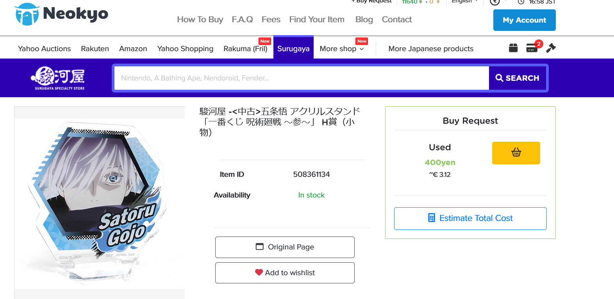The height and width of the screenshot is (299, 614).
Task: Click the My Account button
Action: (x=524, y=20)
